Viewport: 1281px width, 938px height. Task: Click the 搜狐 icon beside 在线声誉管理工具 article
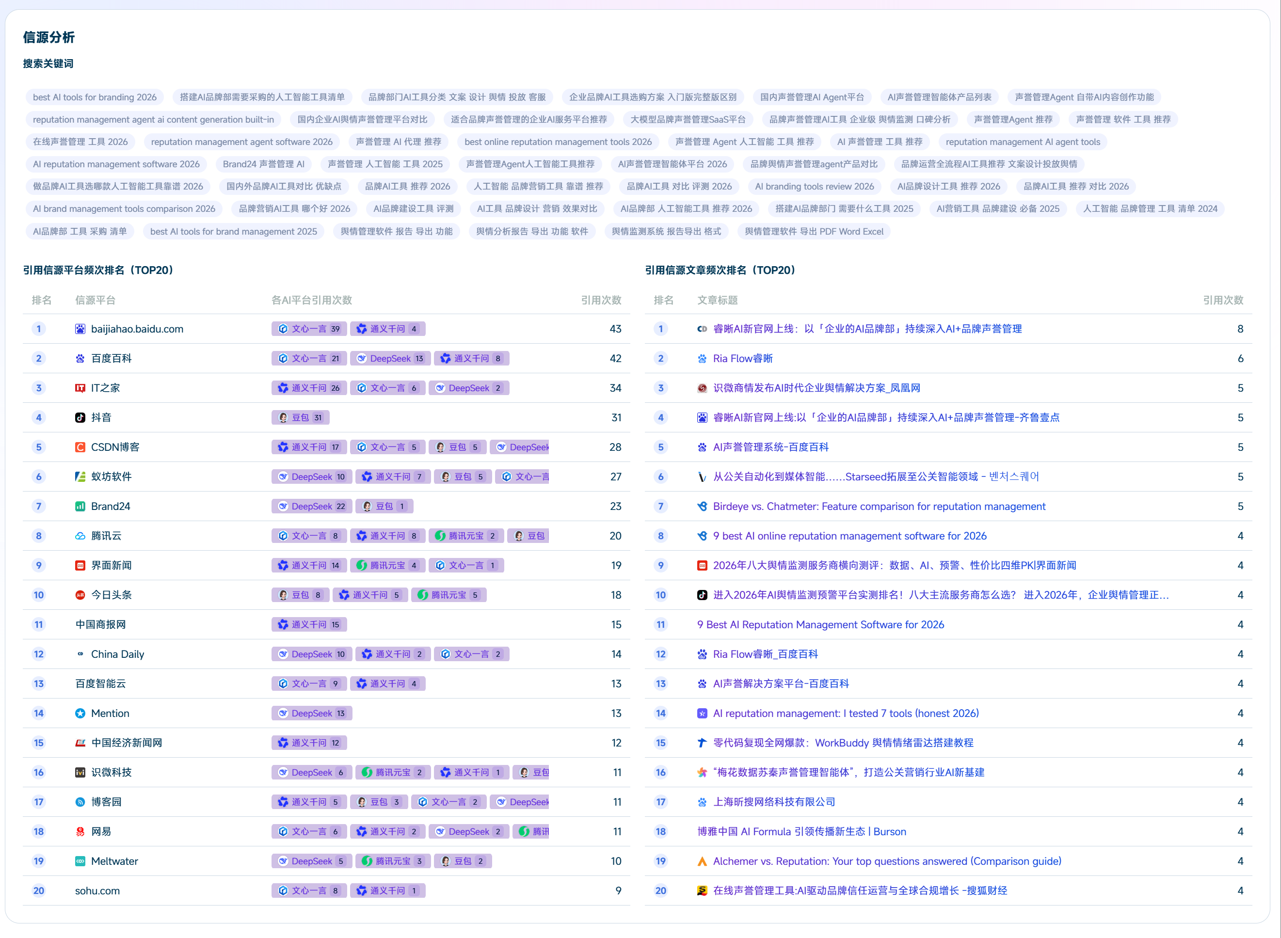coord(702,890)
